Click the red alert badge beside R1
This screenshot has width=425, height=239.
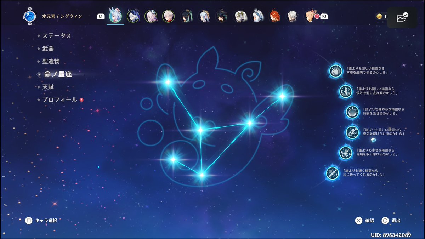[317, 16]
